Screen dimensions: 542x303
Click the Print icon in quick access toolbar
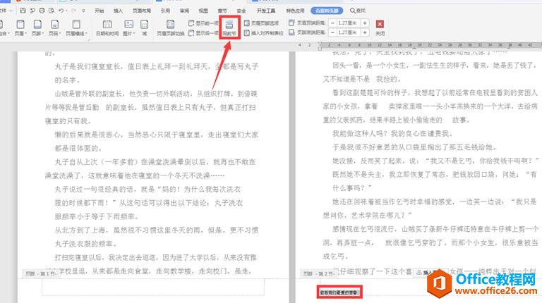tap(42, 11)
